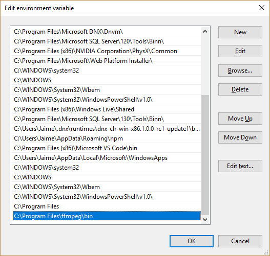
Task: Click the scrollbar down arrow
Action: (205, 220)
